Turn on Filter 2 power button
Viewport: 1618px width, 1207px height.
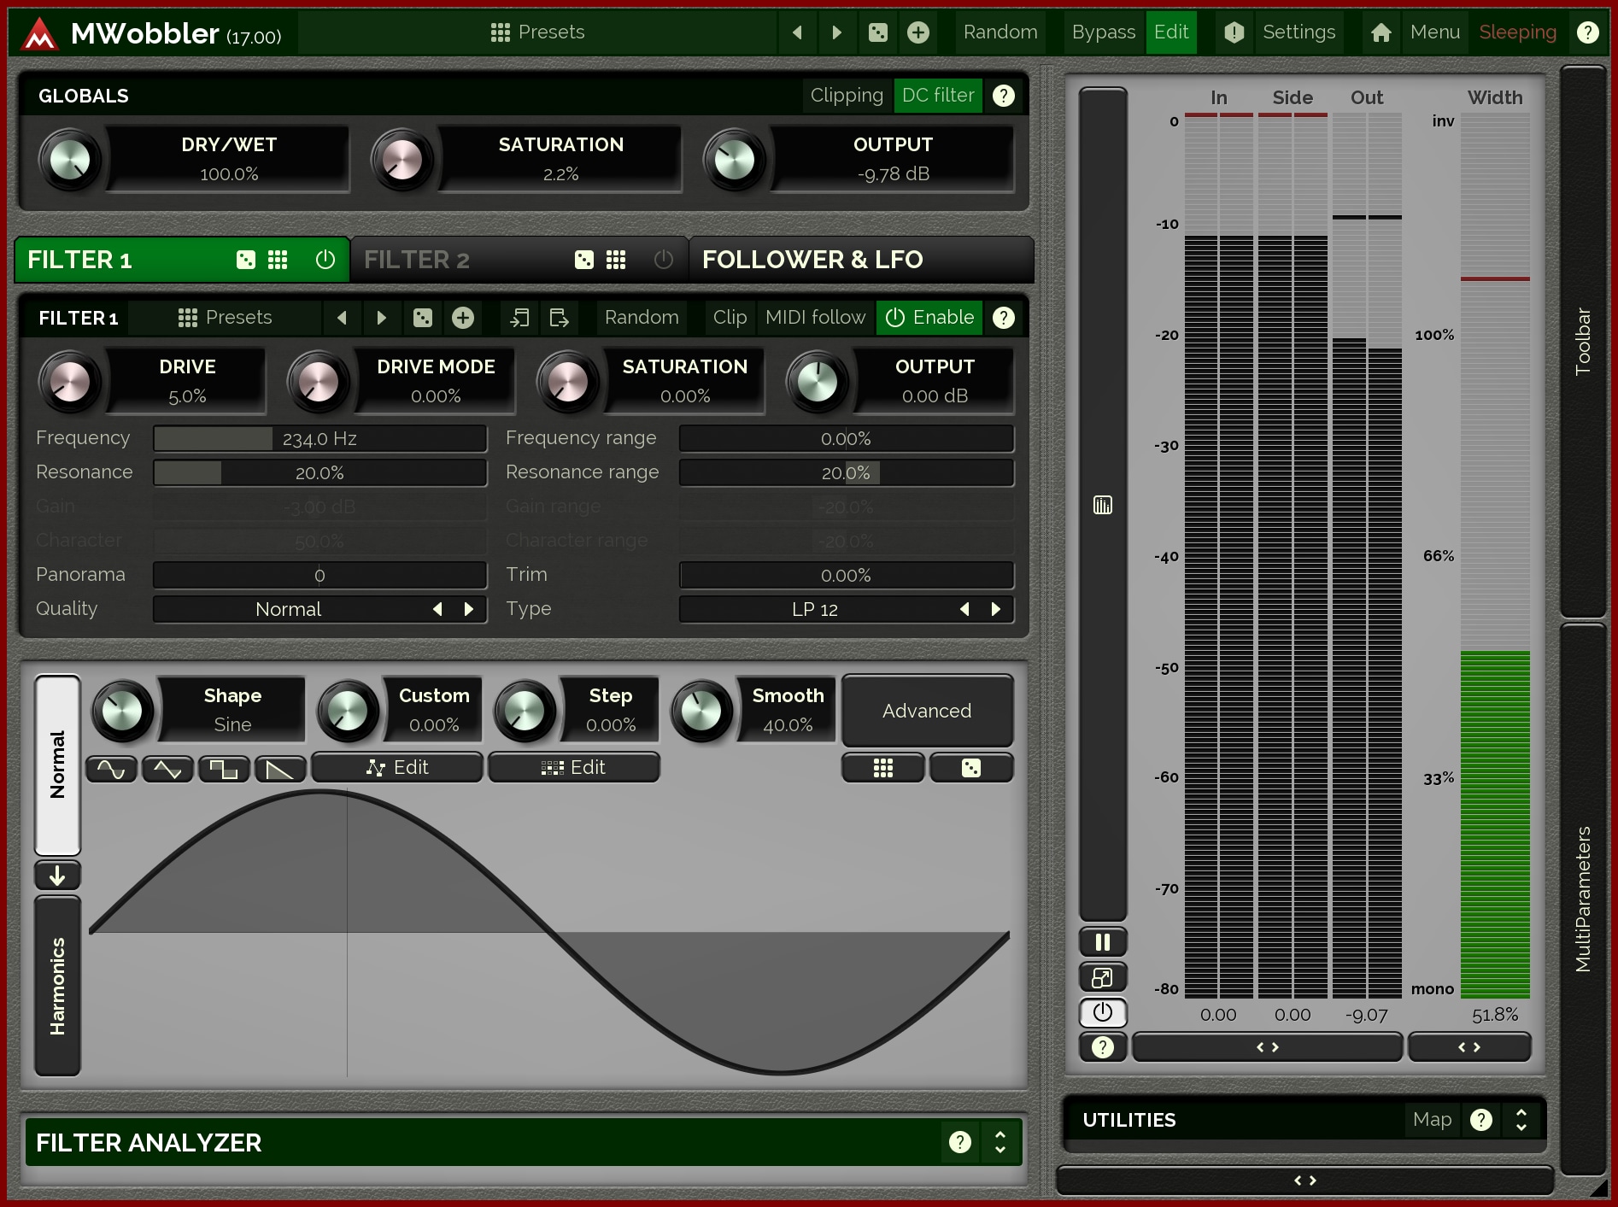[663, 260]
